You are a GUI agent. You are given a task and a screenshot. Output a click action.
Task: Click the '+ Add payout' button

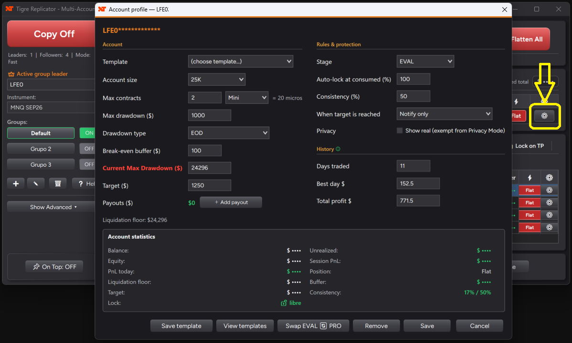click(x=231, y=202)
